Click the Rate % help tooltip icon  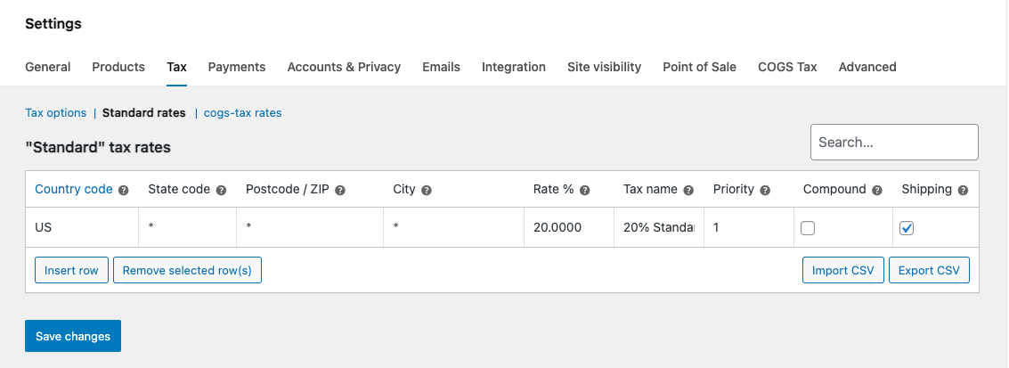(x=585, y=190)
